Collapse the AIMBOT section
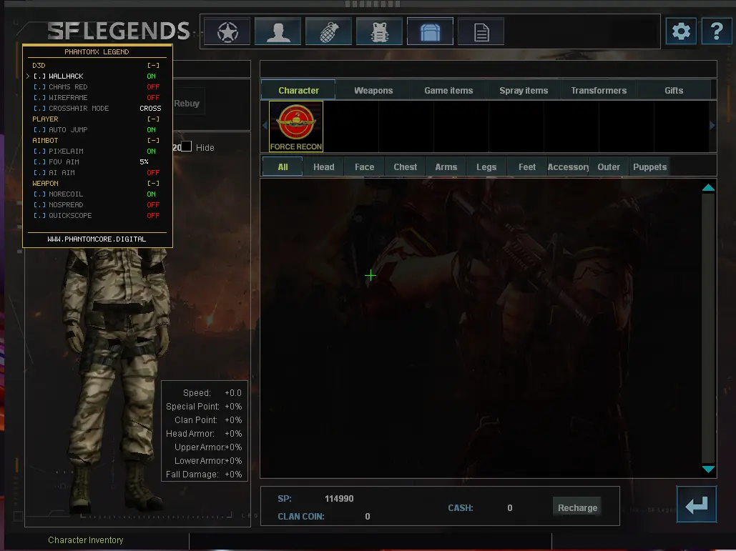This screenshot has width=736, height=551. coord(154,141)
